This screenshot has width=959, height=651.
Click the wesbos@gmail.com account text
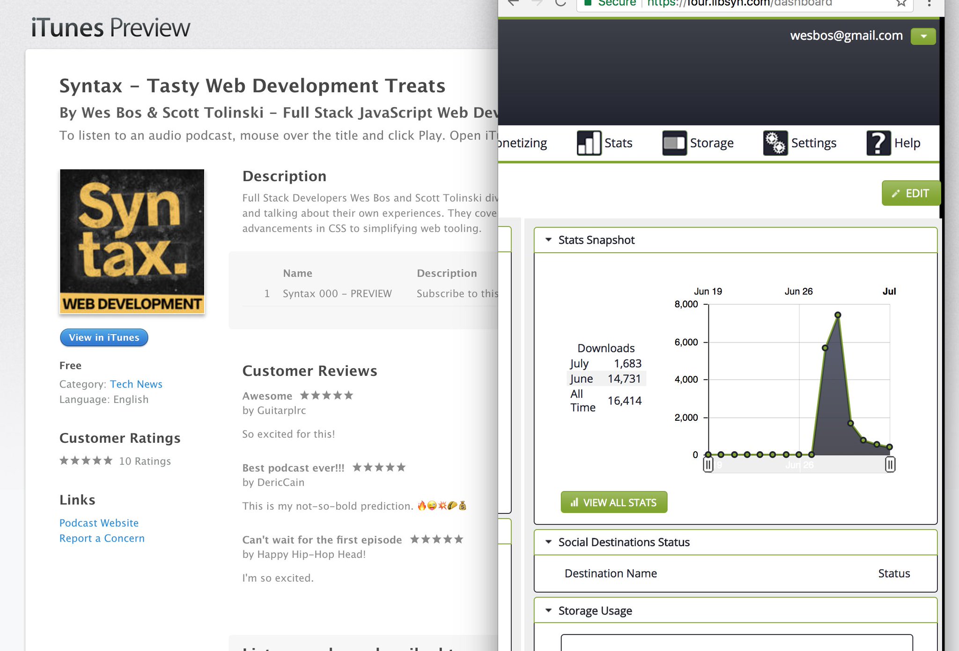846,36
